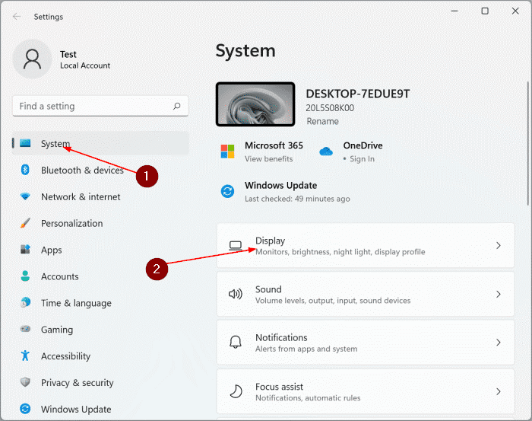Click the Network & internet wifi icon
The image size is (532, 421).
(x=25, y=197)
